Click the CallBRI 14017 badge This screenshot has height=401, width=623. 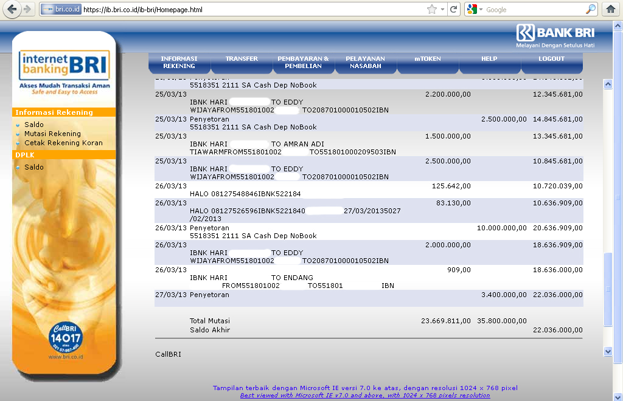point(66,338)
